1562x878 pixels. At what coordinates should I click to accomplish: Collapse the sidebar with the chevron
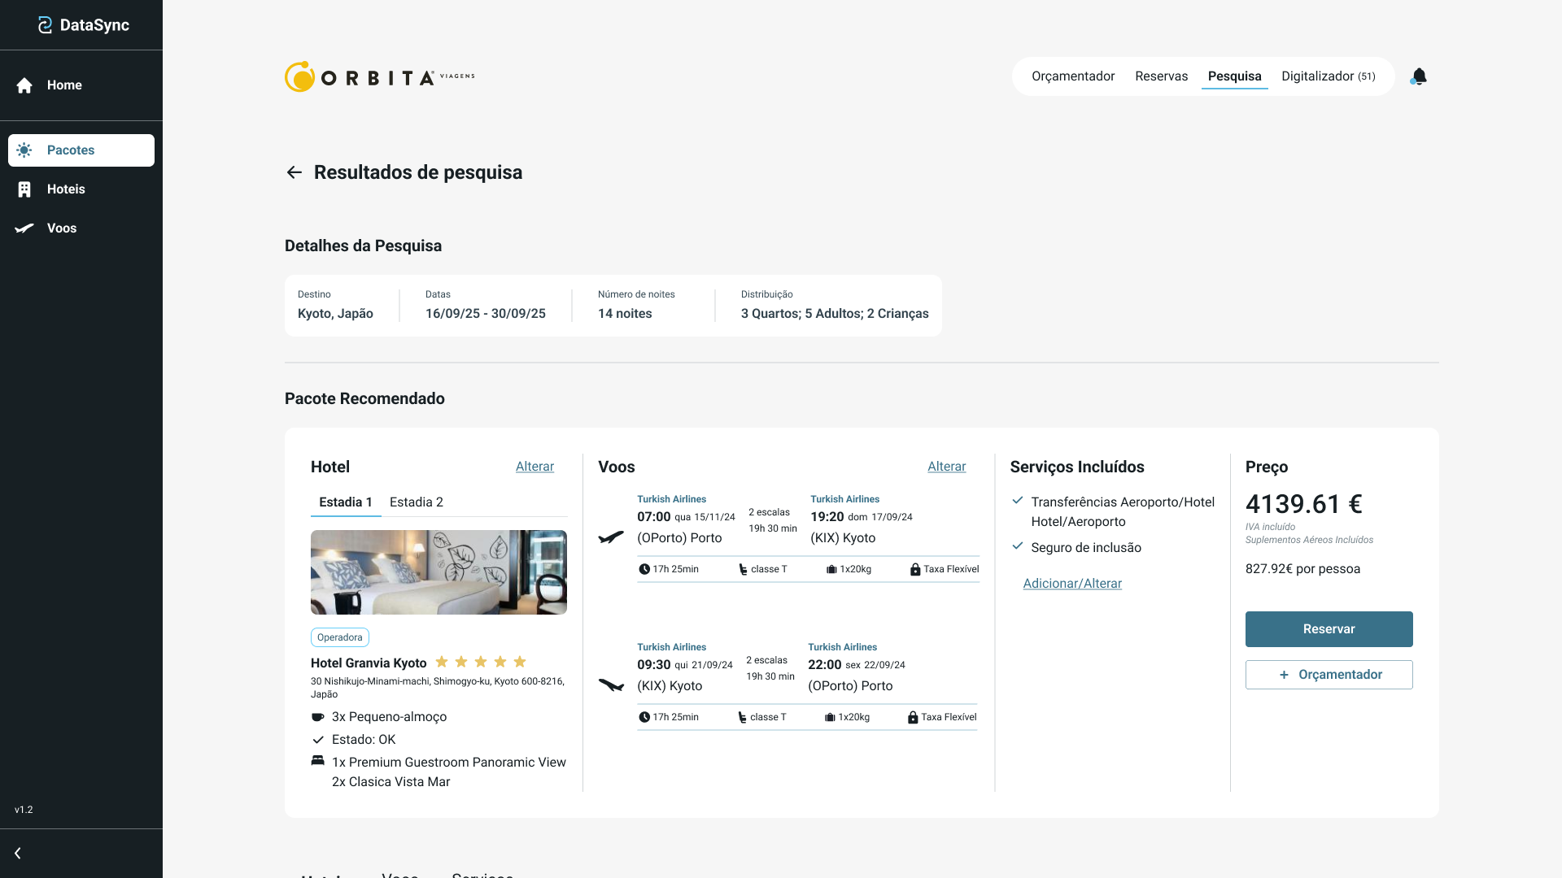18,853
